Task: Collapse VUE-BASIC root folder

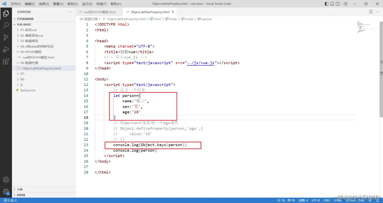Action: point(44,24)
